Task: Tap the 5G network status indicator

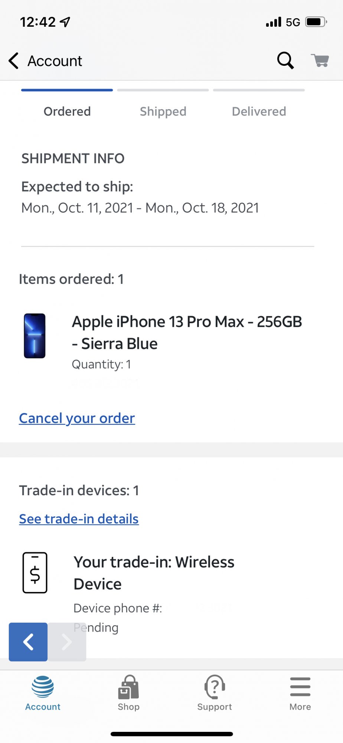Action: [293, 22]
